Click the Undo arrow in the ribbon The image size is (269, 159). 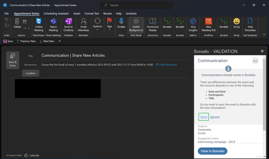[x=6, y=20]
